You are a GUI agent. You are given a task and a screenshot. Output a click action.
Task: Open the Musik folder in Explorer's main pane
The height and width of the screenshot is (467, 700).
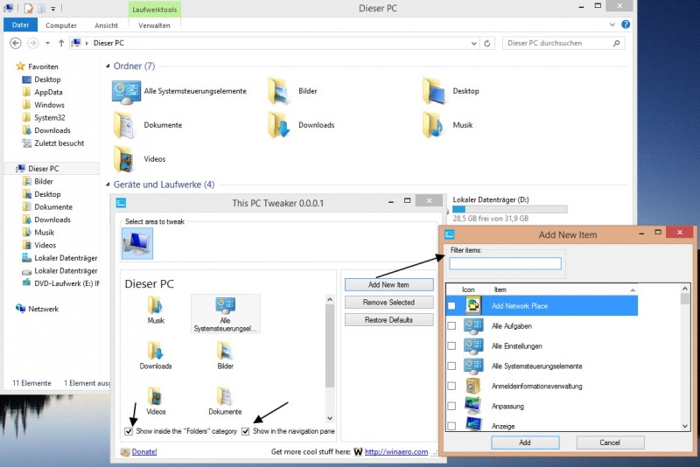point(447,125)
